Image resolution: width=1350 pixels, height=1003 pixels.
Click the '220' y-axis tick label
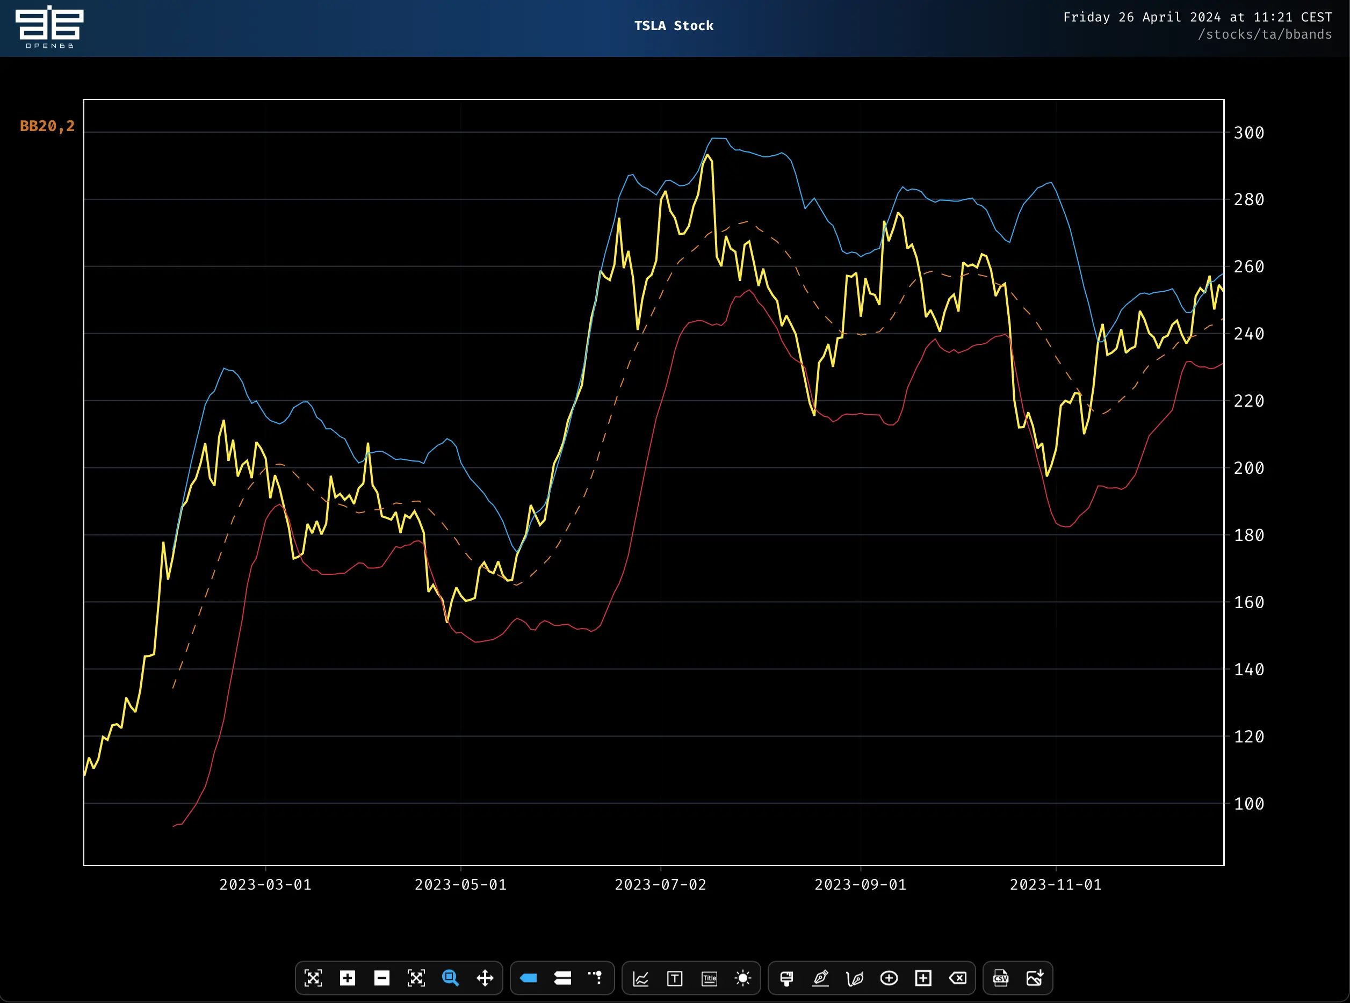(x=1249, y=401)
